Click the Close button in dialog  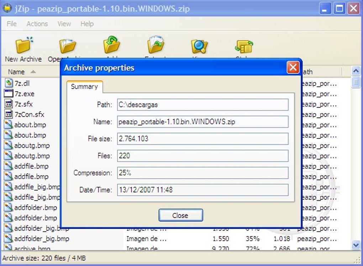181,215
